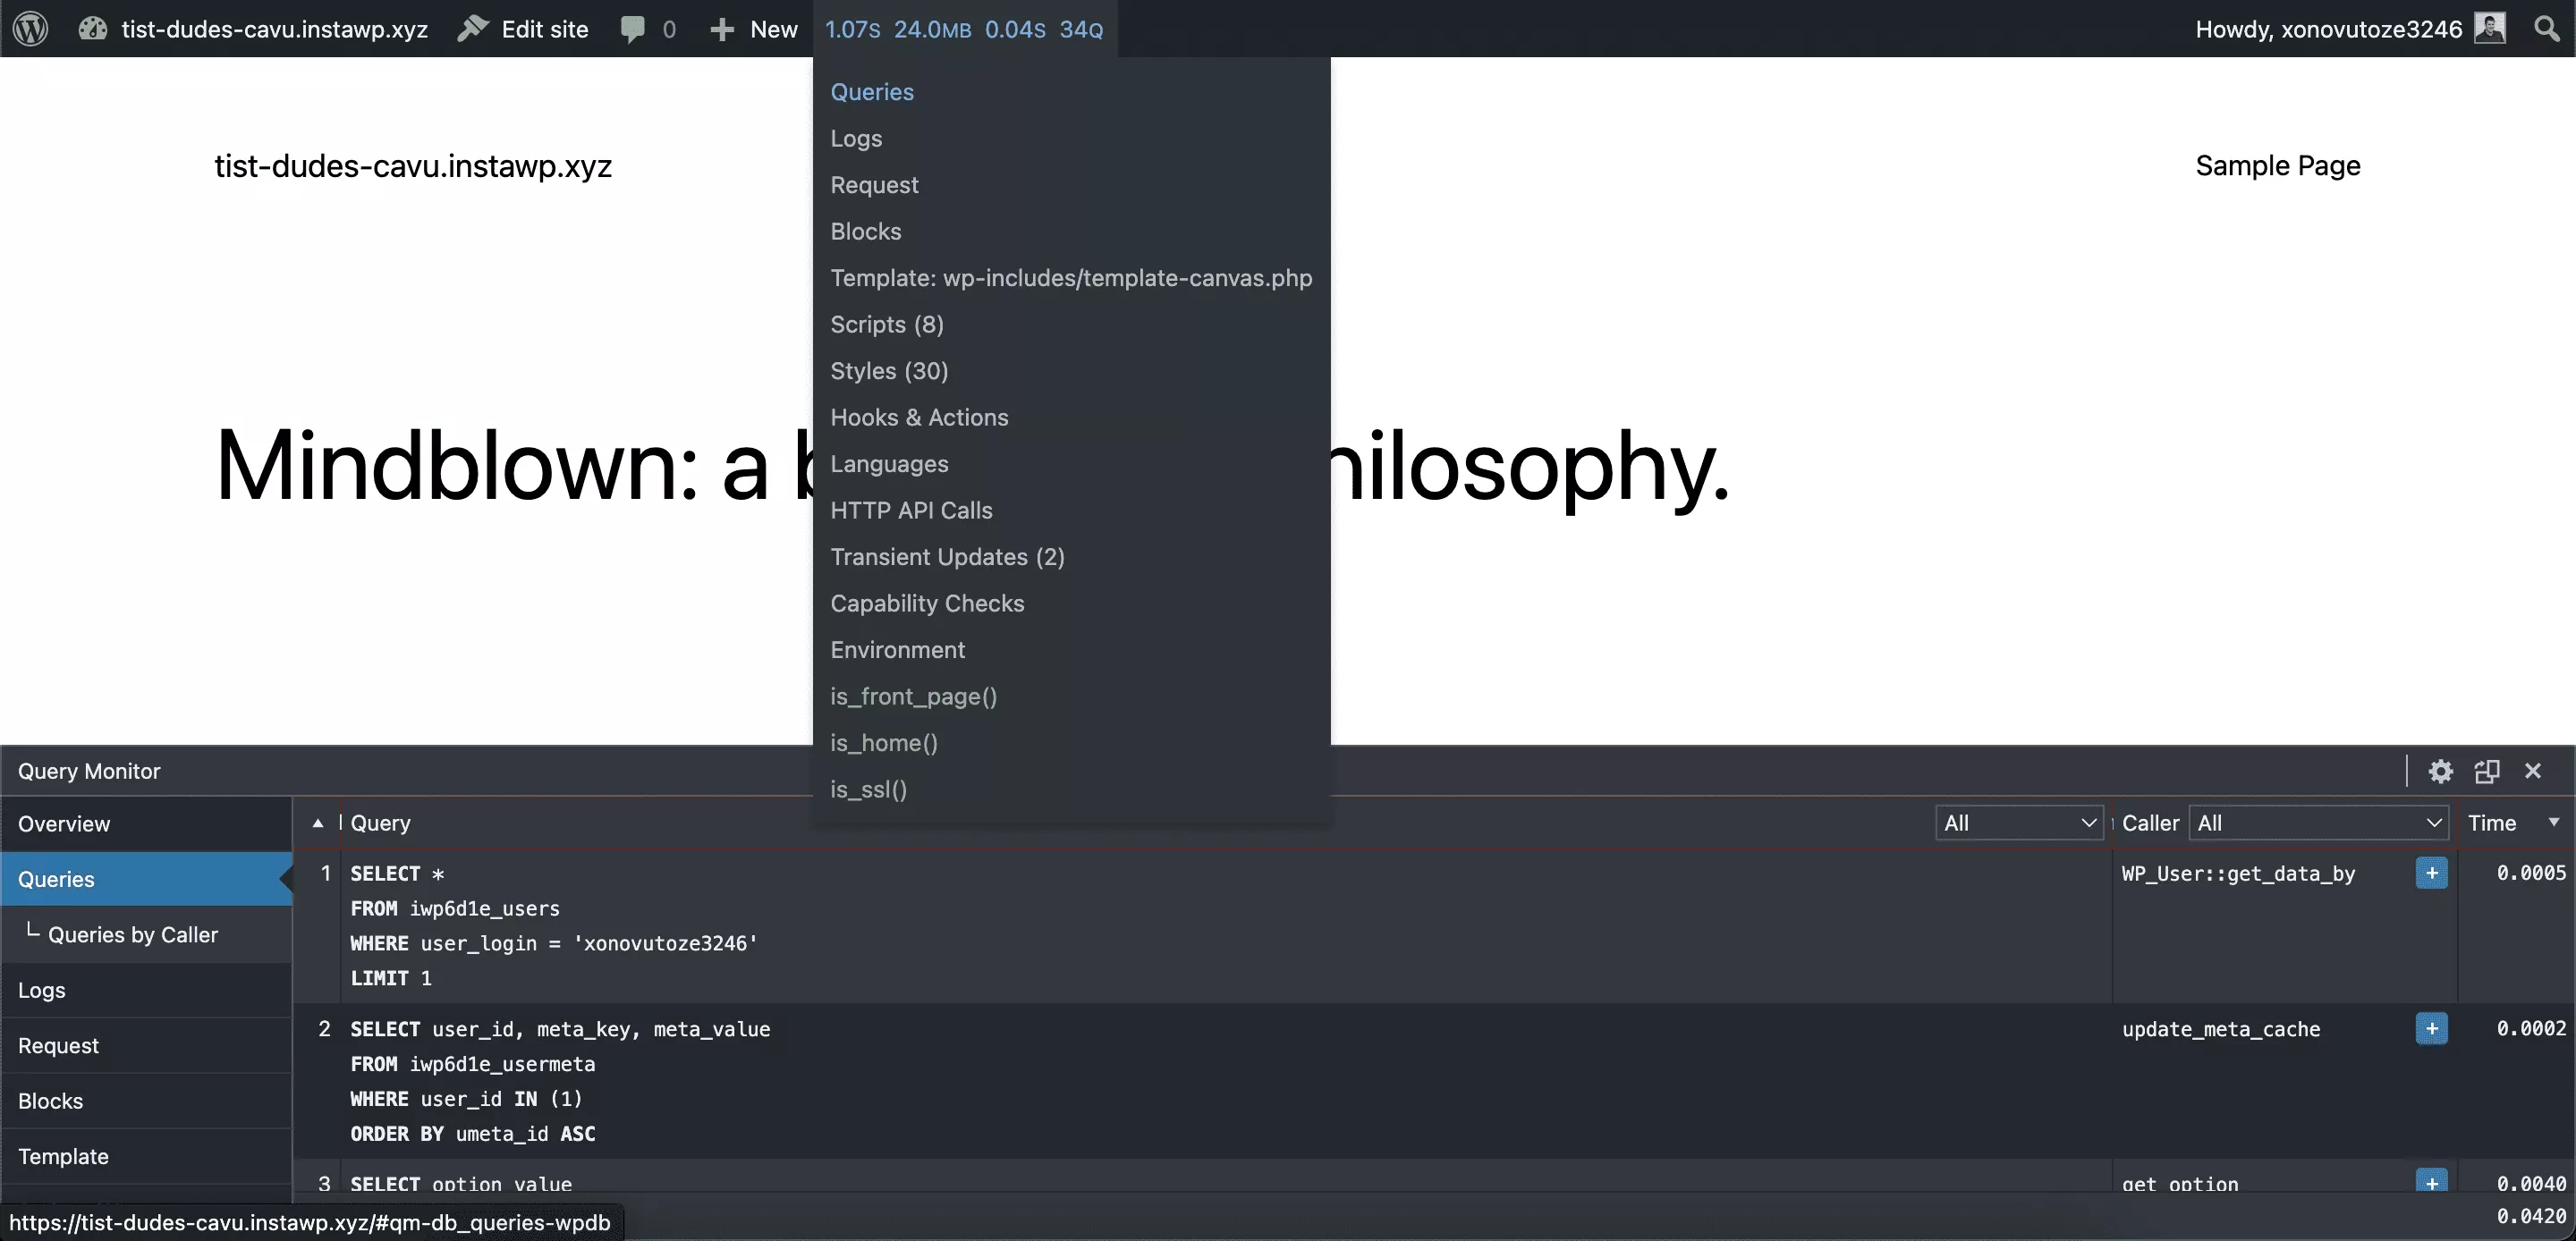Expand the Transient Updates (2) section

(946, 556)
